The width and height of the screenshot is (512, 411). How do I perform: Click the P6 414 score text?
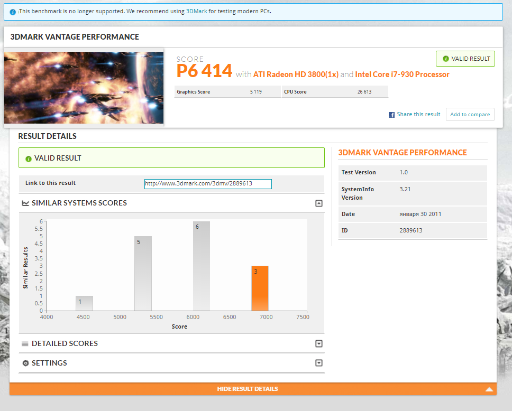pos(204,71)
